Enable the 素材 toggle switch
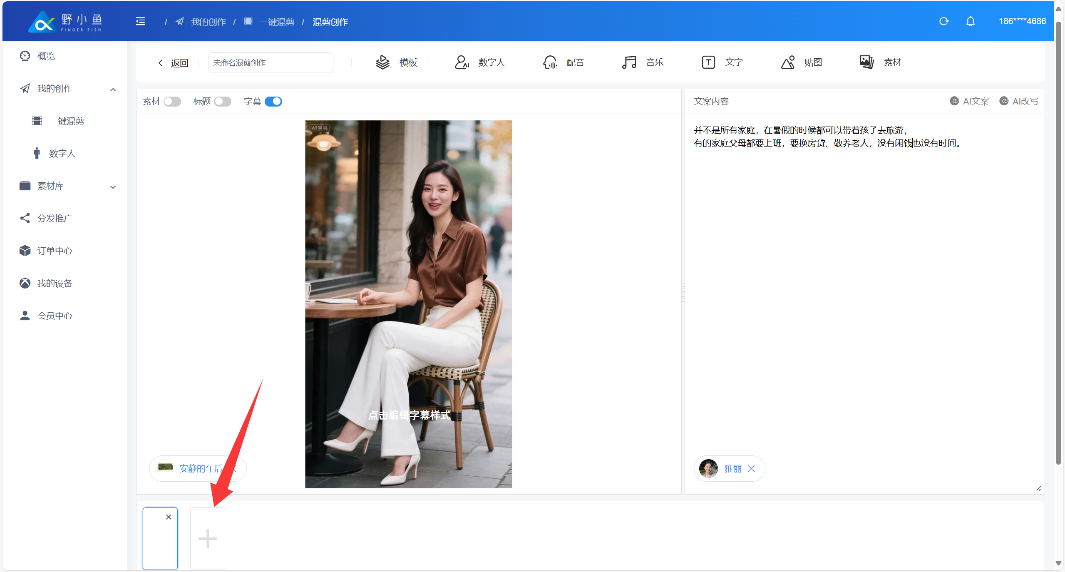The image size is (1065, 572). coord(172,102)
